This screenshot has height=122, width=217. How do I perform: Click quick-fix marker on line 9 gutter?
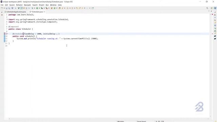coord(4,34)
